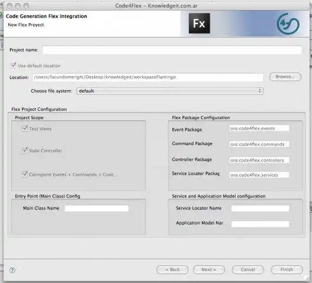The image size is (312, 283).
Task: Click the 'Code Generation Flex Integration' heading
Action: (47, 16)
